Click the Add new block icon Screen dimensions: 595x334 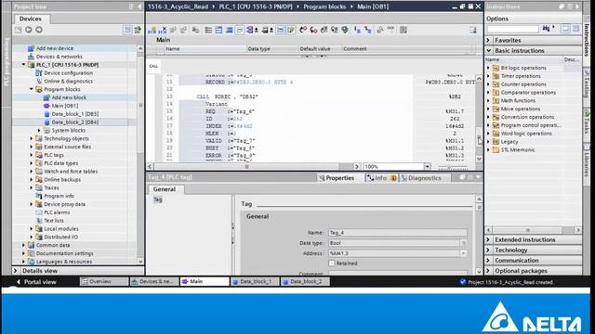pyautogui.click(x=46, y=97)
